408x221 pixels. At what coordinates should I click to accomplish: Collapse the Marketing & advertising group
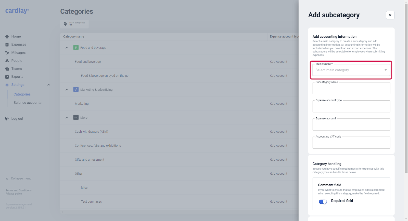[x=67, y=90]
